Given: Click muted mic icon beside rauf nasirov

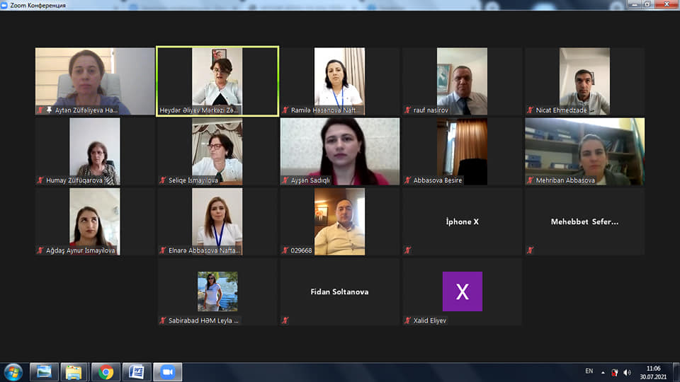Looking at the screenshot, I should click(407, 110).
